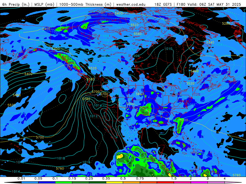This screenshot has height=184, width=246.
Task: Click the bright green 0.1–0.15 legend swatch
Action: point(64,182)
